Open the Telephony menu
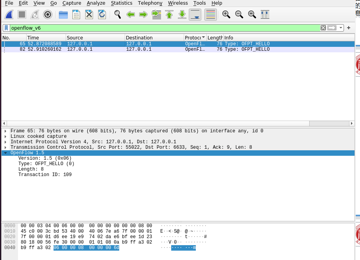Image resolution: width=360 pixels, height=260 pixels. (150, 3)
